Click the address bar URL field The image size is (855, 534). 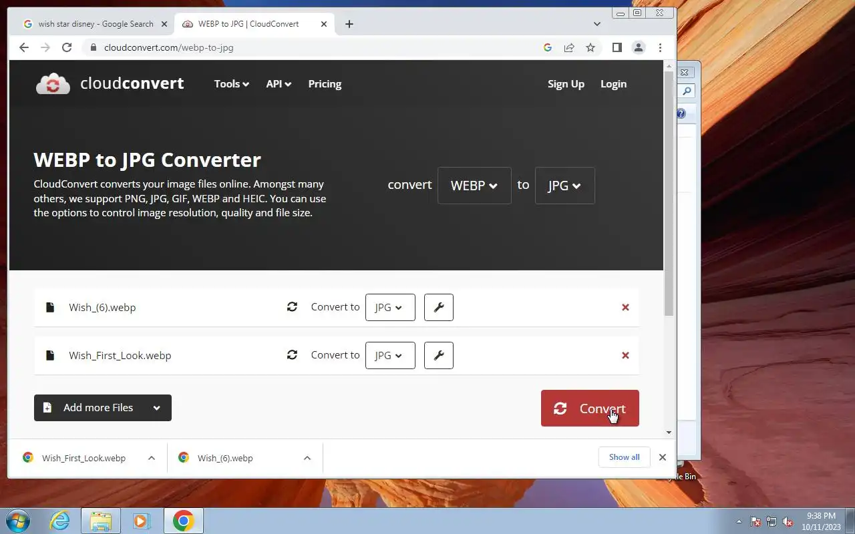click(x=314, y=47)
